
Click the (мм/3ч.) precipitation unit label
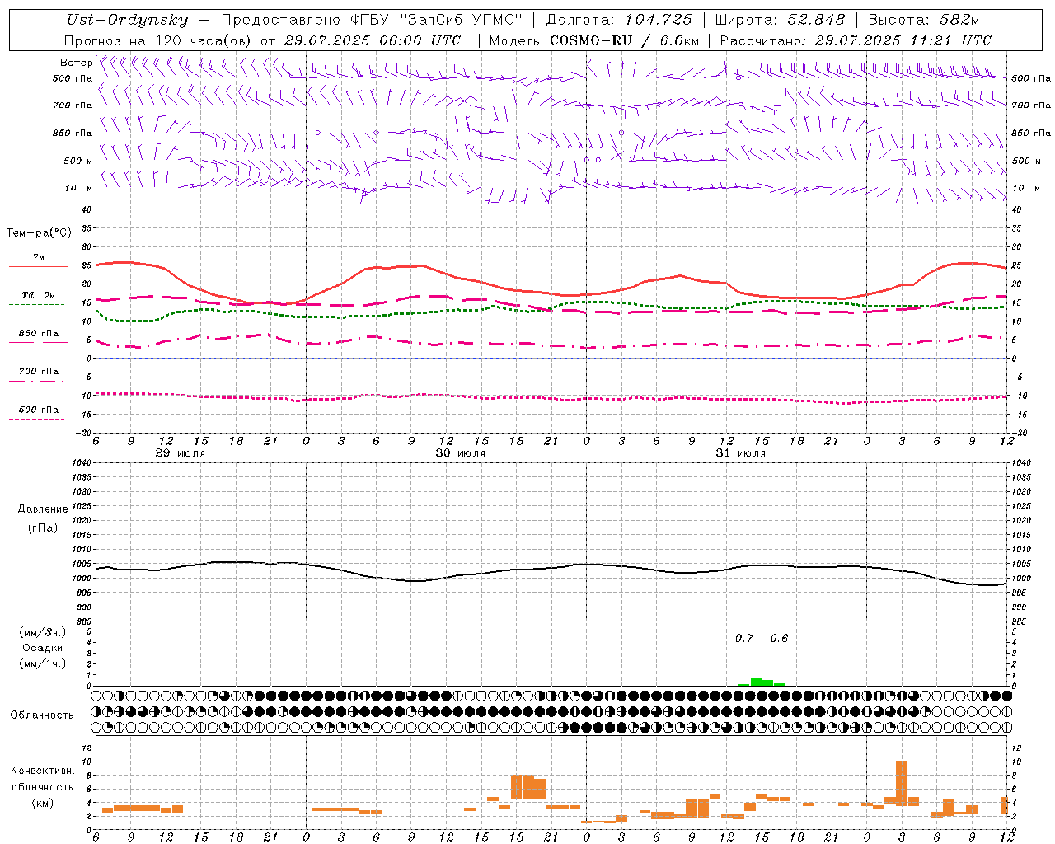(x=42, y=632)
